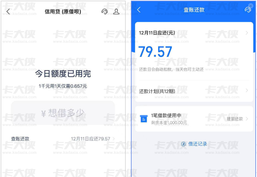Image resolution: width=257 pixels, height=177 pixels.
Task: Tap the 查账还款 page title
Action: [x=194, y=10]
